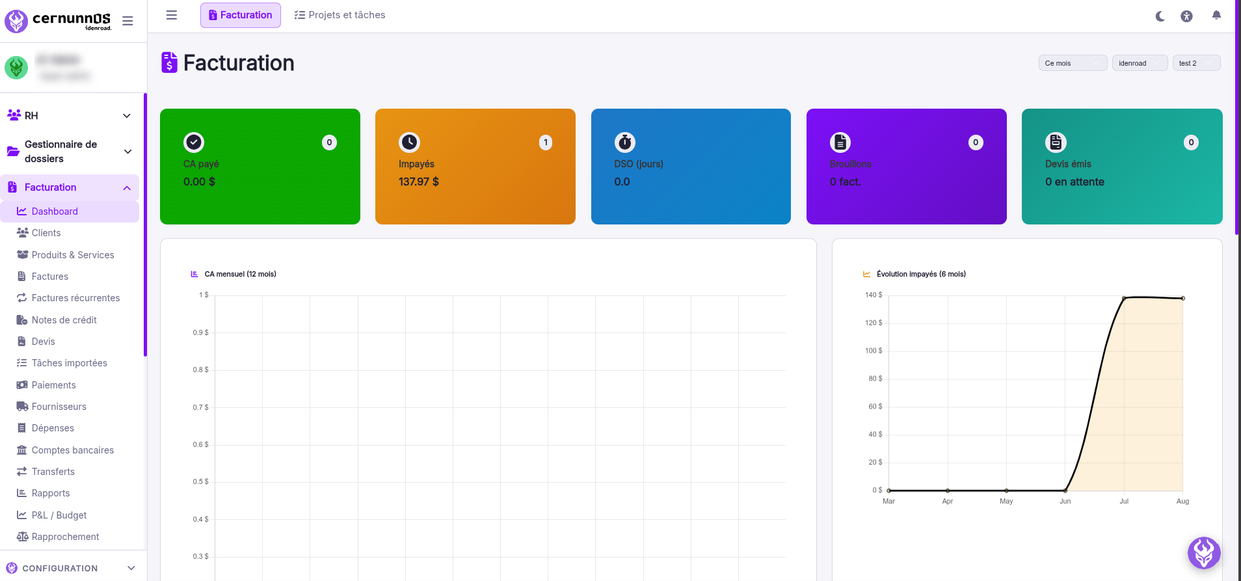Switch to Projets et tâches tab
The width and height of the screenshot is (1241, 581).
click(x=340, y=15)
